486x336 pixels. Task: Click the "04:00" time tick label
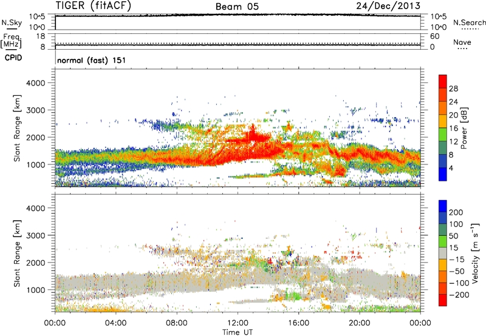point(115,323)
